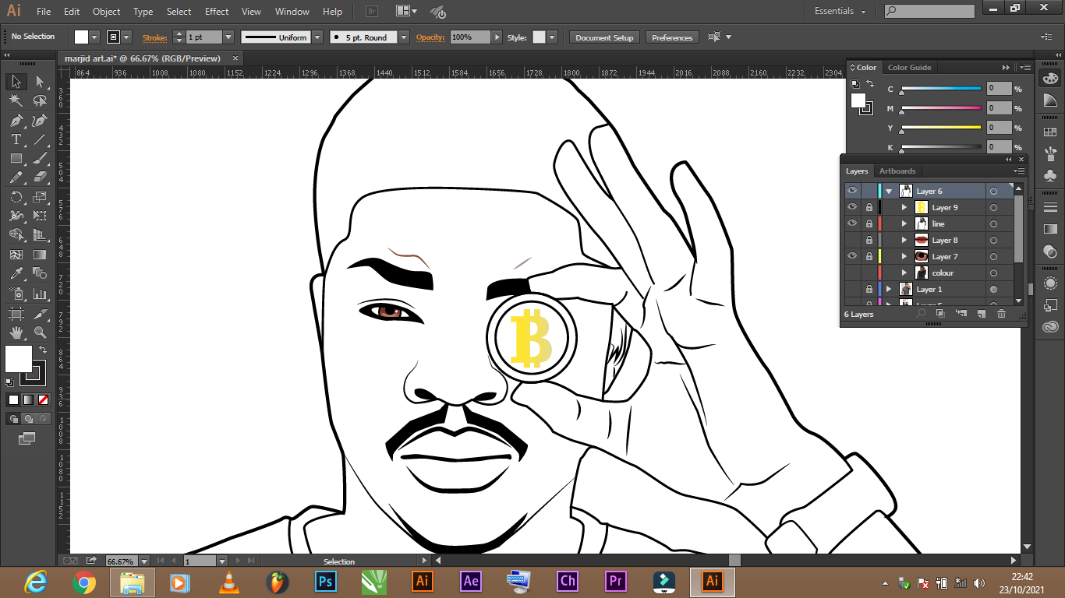Hide Layer 7 using its eye icon
This screenshot has width=1065, height=598.
pyautogui.click(x=852, y=256)
